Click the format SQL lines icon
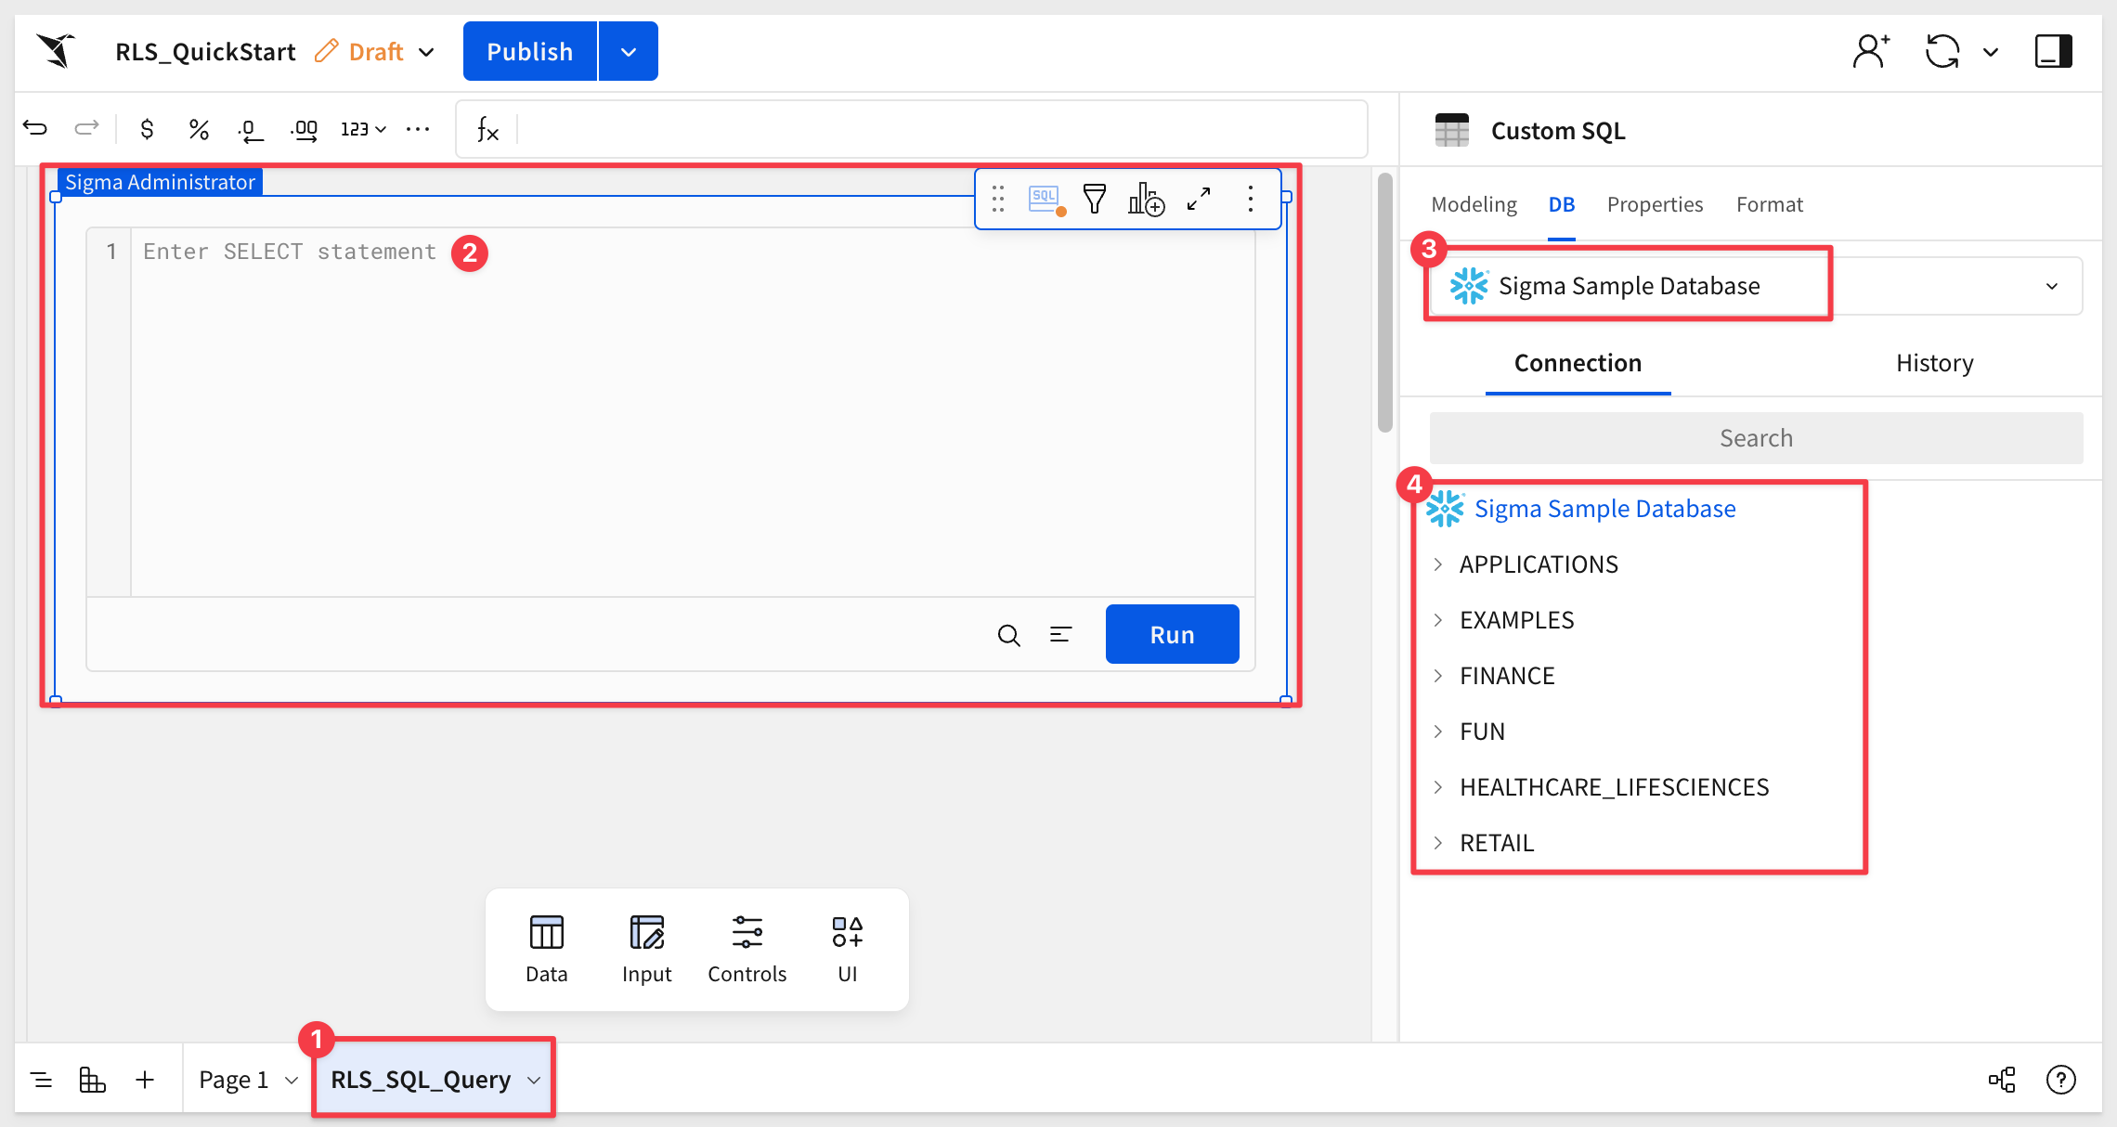2117x1127 pixels. click(x=1060, y=634)
